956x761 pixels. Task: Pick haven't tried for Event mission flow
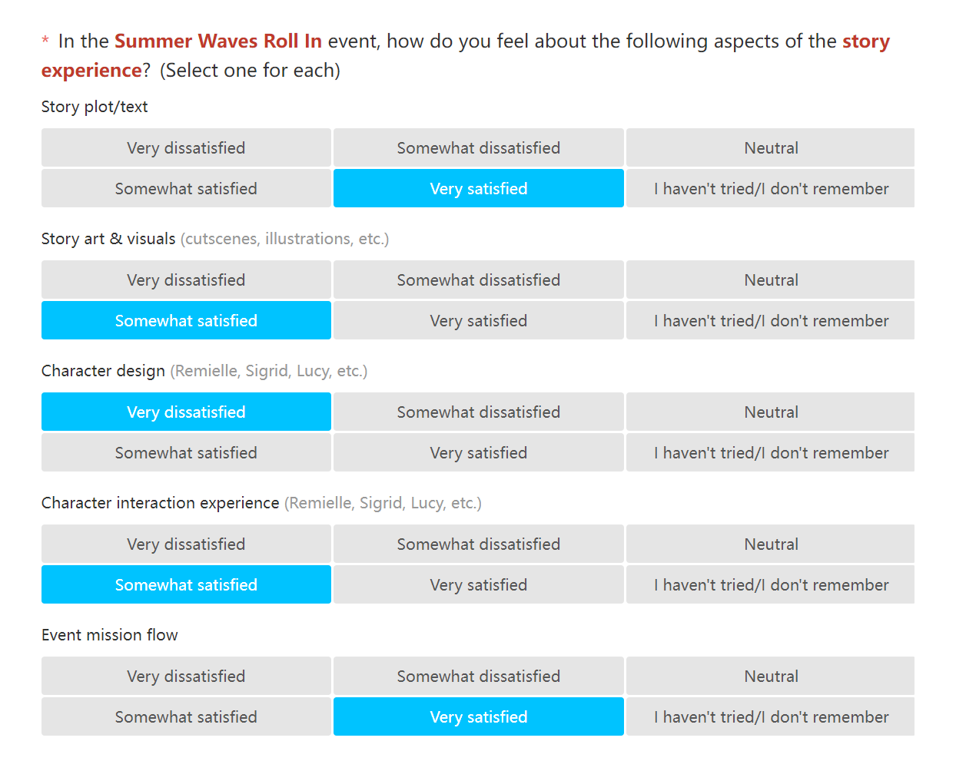click(x=771, y=716)
